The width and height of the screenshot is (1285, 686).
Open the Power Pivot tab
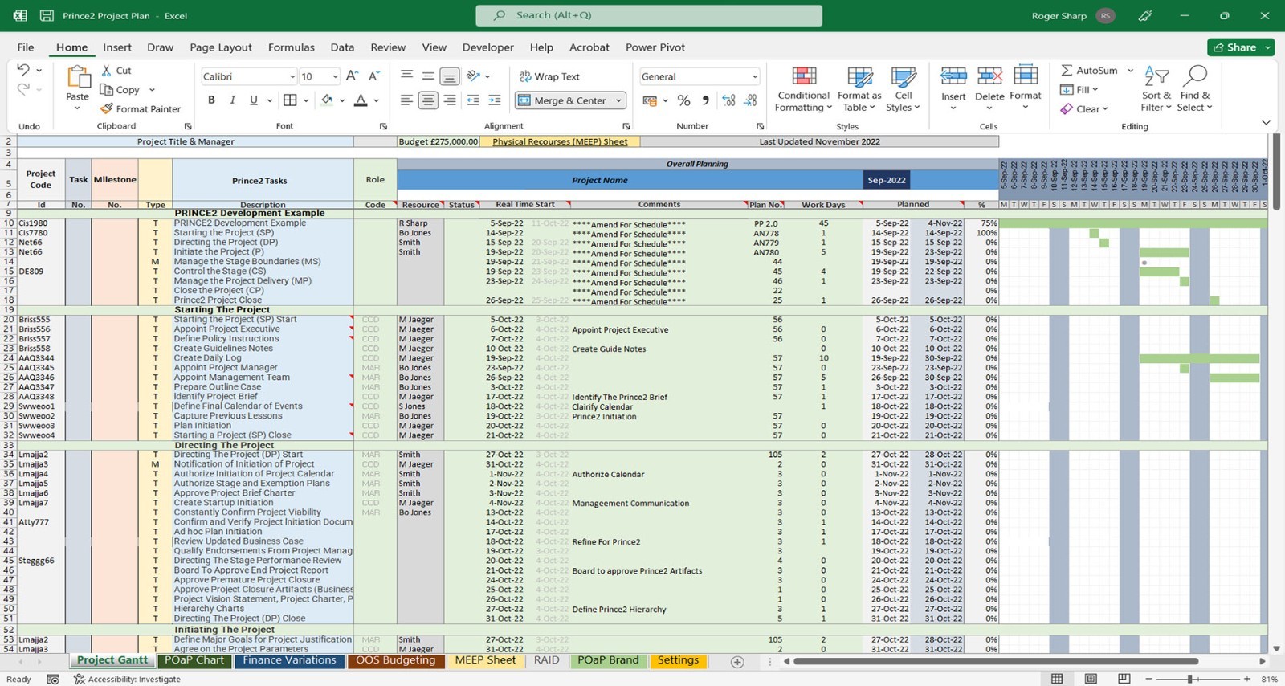point(655,47)
